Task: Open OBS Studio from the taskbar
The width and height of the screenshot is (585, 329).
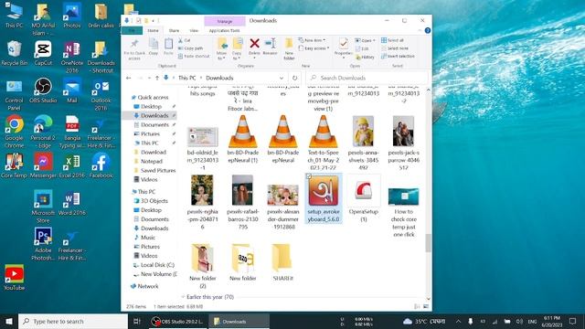Action: point(177,321)
